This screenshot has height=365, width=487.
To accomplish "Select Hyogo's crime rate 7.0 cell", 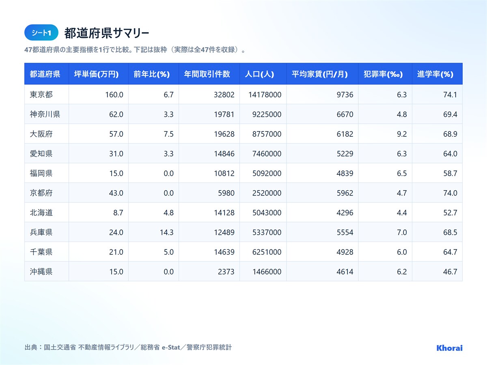I will pos(385,232).
